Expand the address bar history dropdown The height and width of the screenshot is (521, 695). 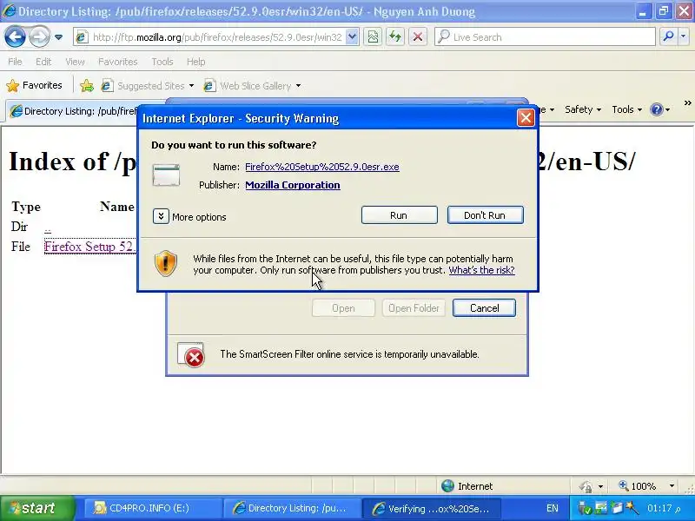(x=352, y=37)
